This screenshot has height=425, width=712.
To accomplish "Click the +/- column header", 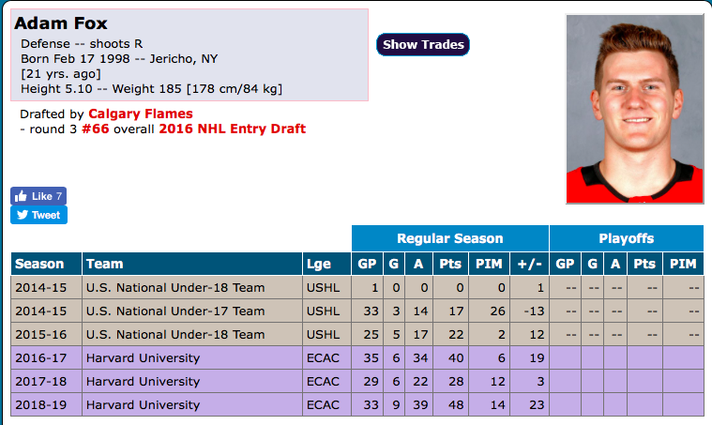I will pos(529,264).
